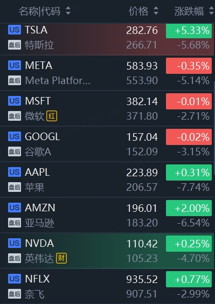Click the US badge beside NFLX
215x304 pixels.
click(x=15, y=279)
